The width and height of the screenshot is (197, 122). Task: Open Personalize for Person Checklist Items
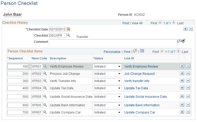(x=112, y=52)
